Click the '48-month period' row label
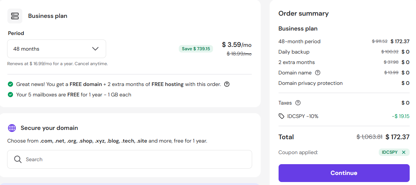Image resolution: width=416 pixels, height=185 pixels. (x=299, y=41)
